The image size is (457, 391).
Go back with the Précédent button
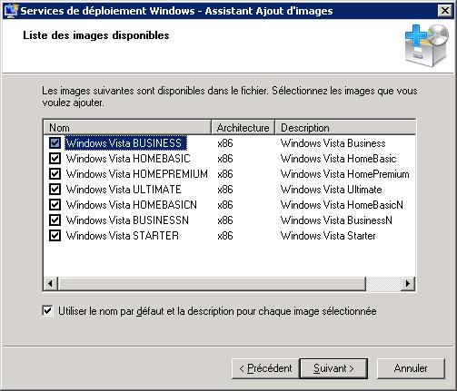point(265,368)
